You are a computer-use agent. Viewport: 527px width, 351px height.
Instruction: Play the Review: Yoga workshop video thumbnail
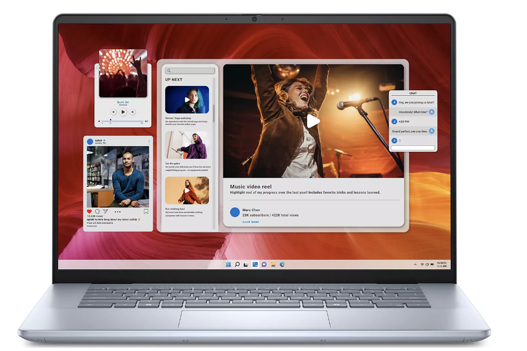[x=187, y=100]
